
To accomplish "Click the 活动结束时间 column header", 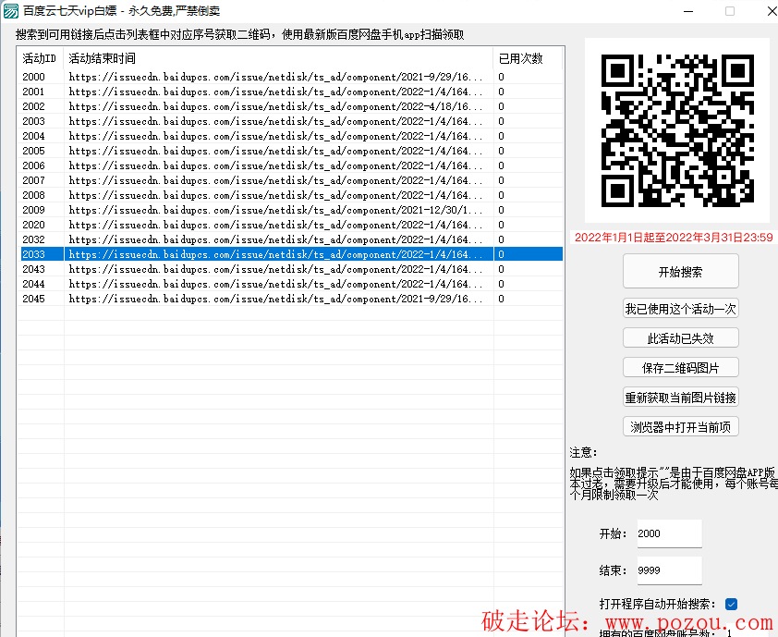I will coord(278,58).
